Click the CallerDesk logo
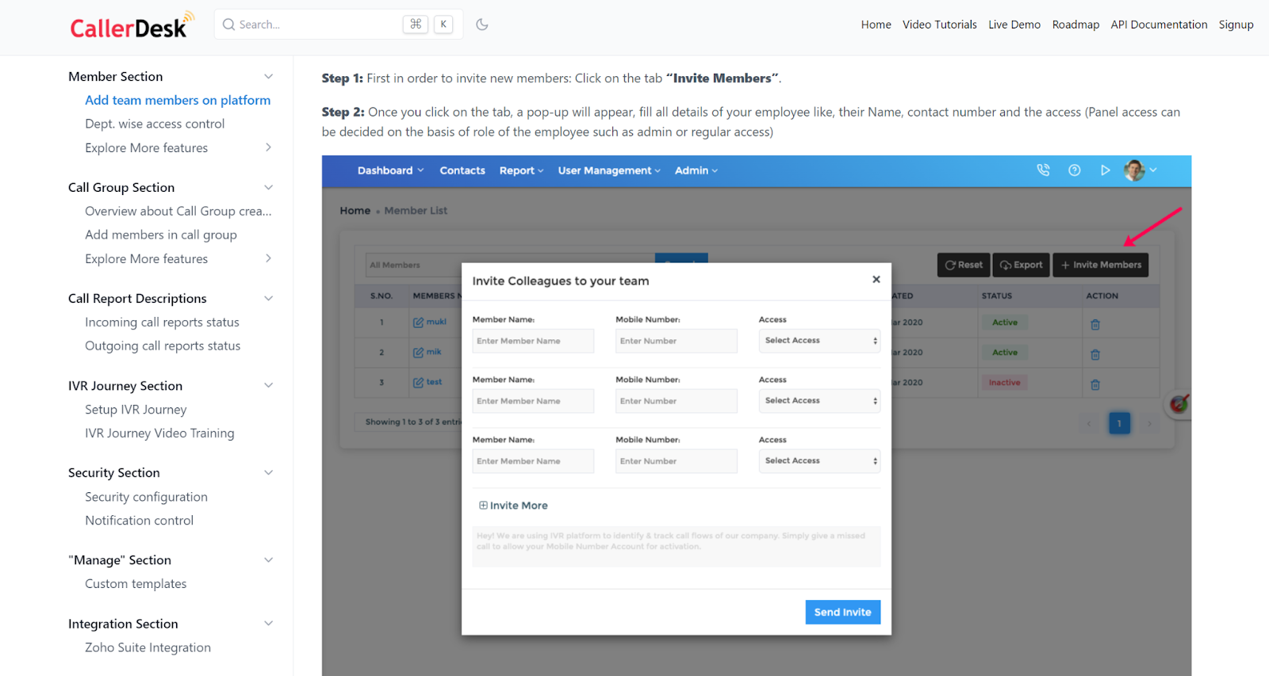The height and width of the screenshot is (676, 1269). [x=132, y=25]
